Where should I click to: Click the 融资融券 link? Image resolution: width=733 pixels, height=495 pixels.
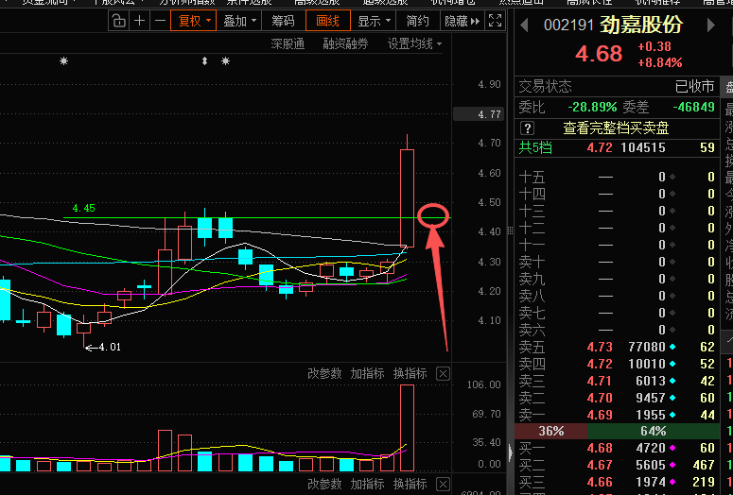pyautogui.click(x=345, y=44)
